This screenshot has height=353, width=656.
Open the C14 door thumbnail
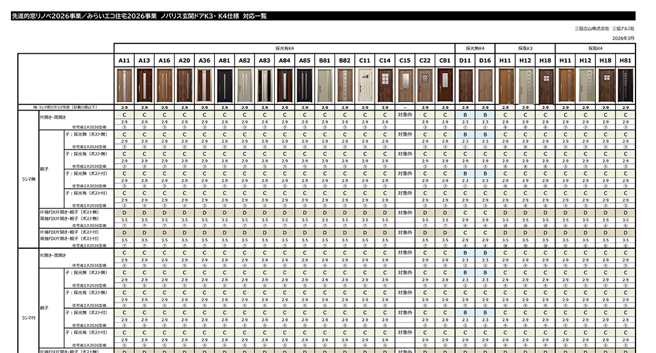[x=384, y=85]
